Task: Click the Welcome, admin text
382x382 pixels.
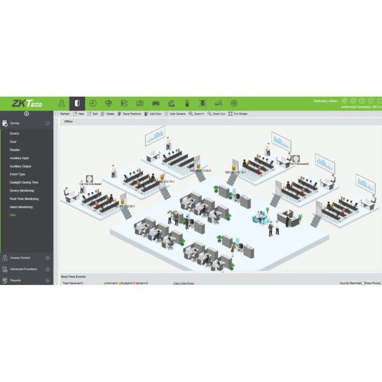Action: (x=326, y=101)
